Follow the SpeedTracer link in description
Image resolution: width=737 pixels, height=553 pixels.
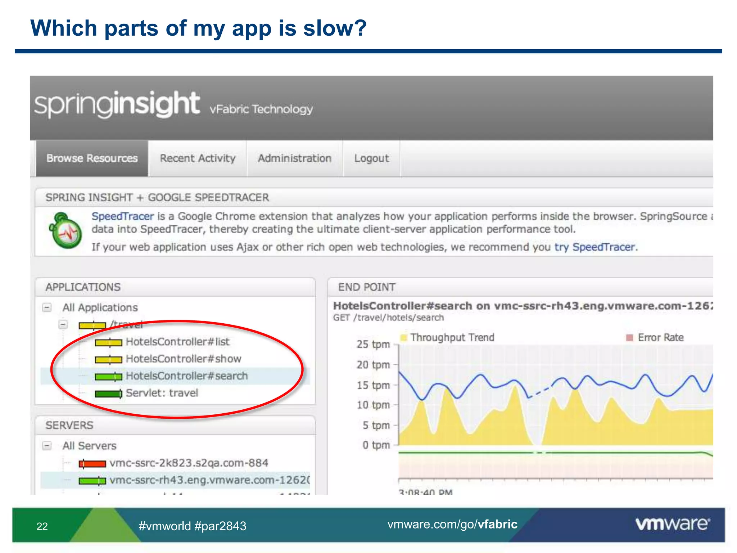click(x=123, y=216)
